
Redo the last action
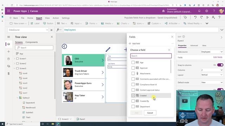(201, 17)
